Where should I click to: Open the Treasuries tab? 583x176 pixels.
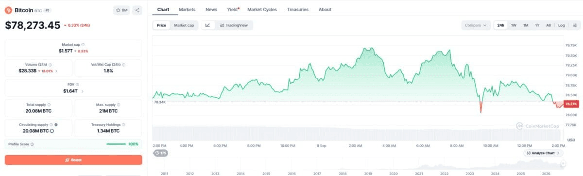[x=297, y=9]
